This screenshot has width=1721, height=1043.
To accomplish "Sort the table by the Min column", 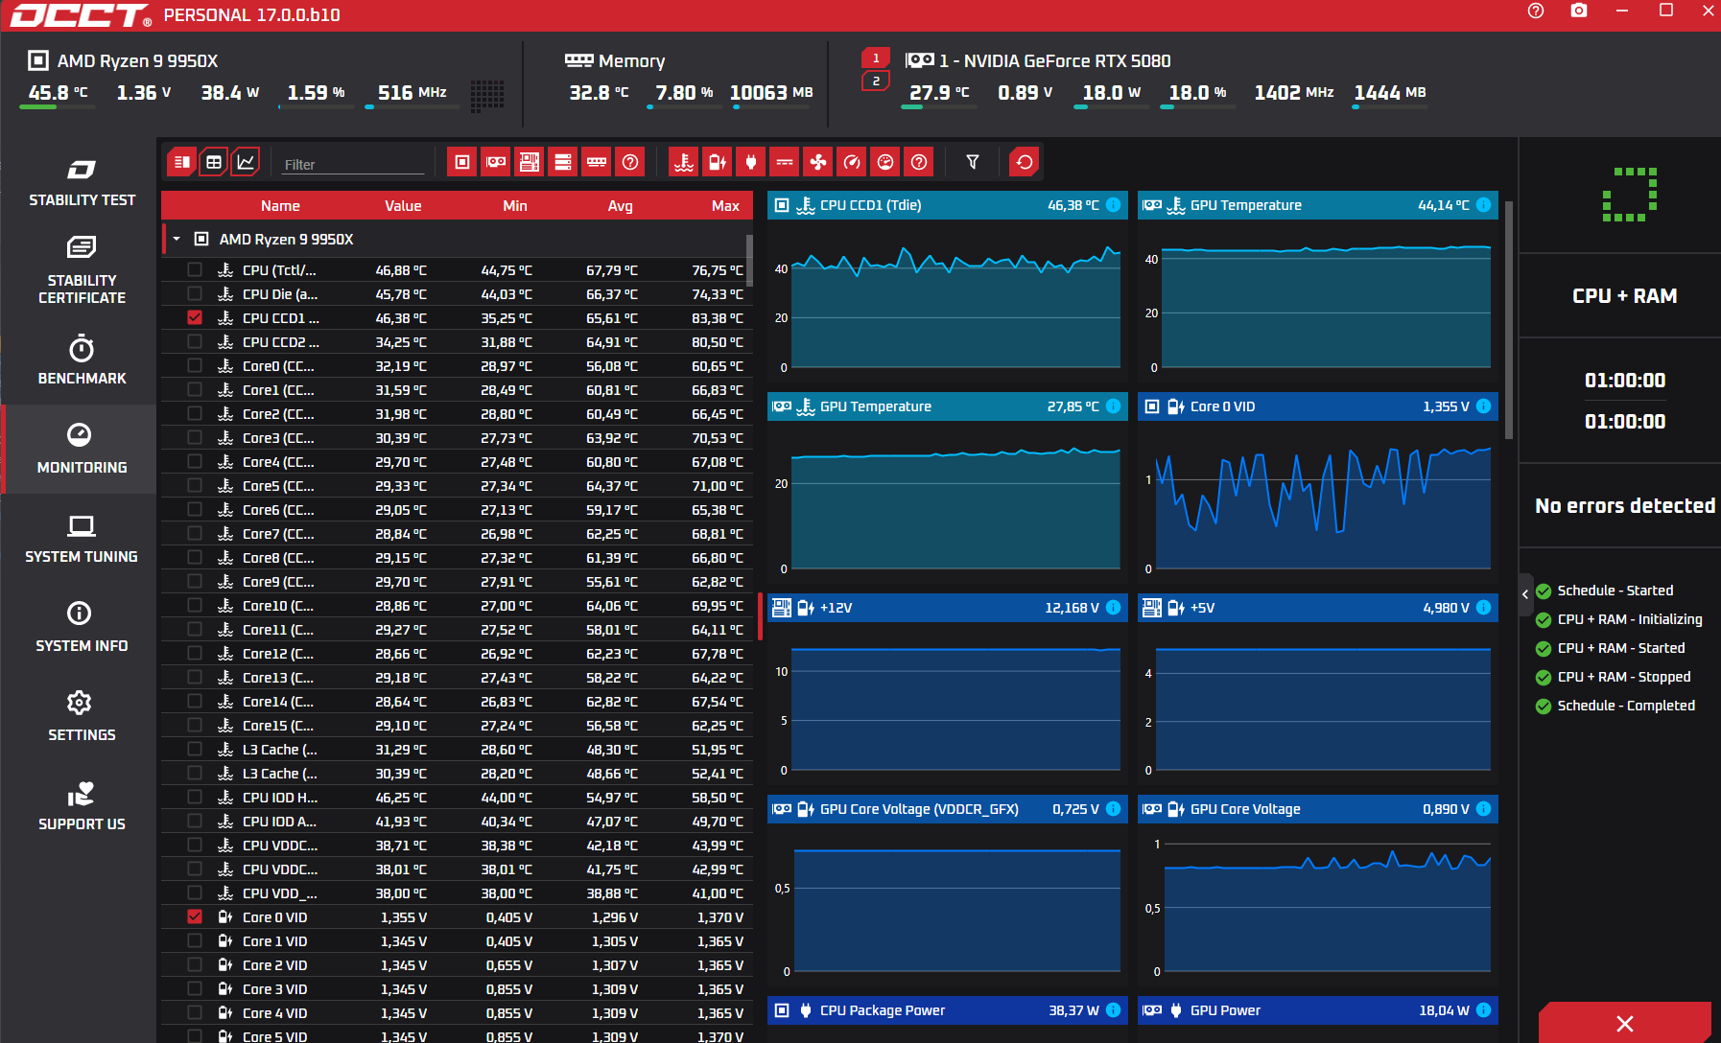I will [x=515, y=206].
